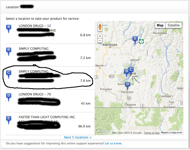Select LONDON DRUGS - 70 location name

coord(35,94)
